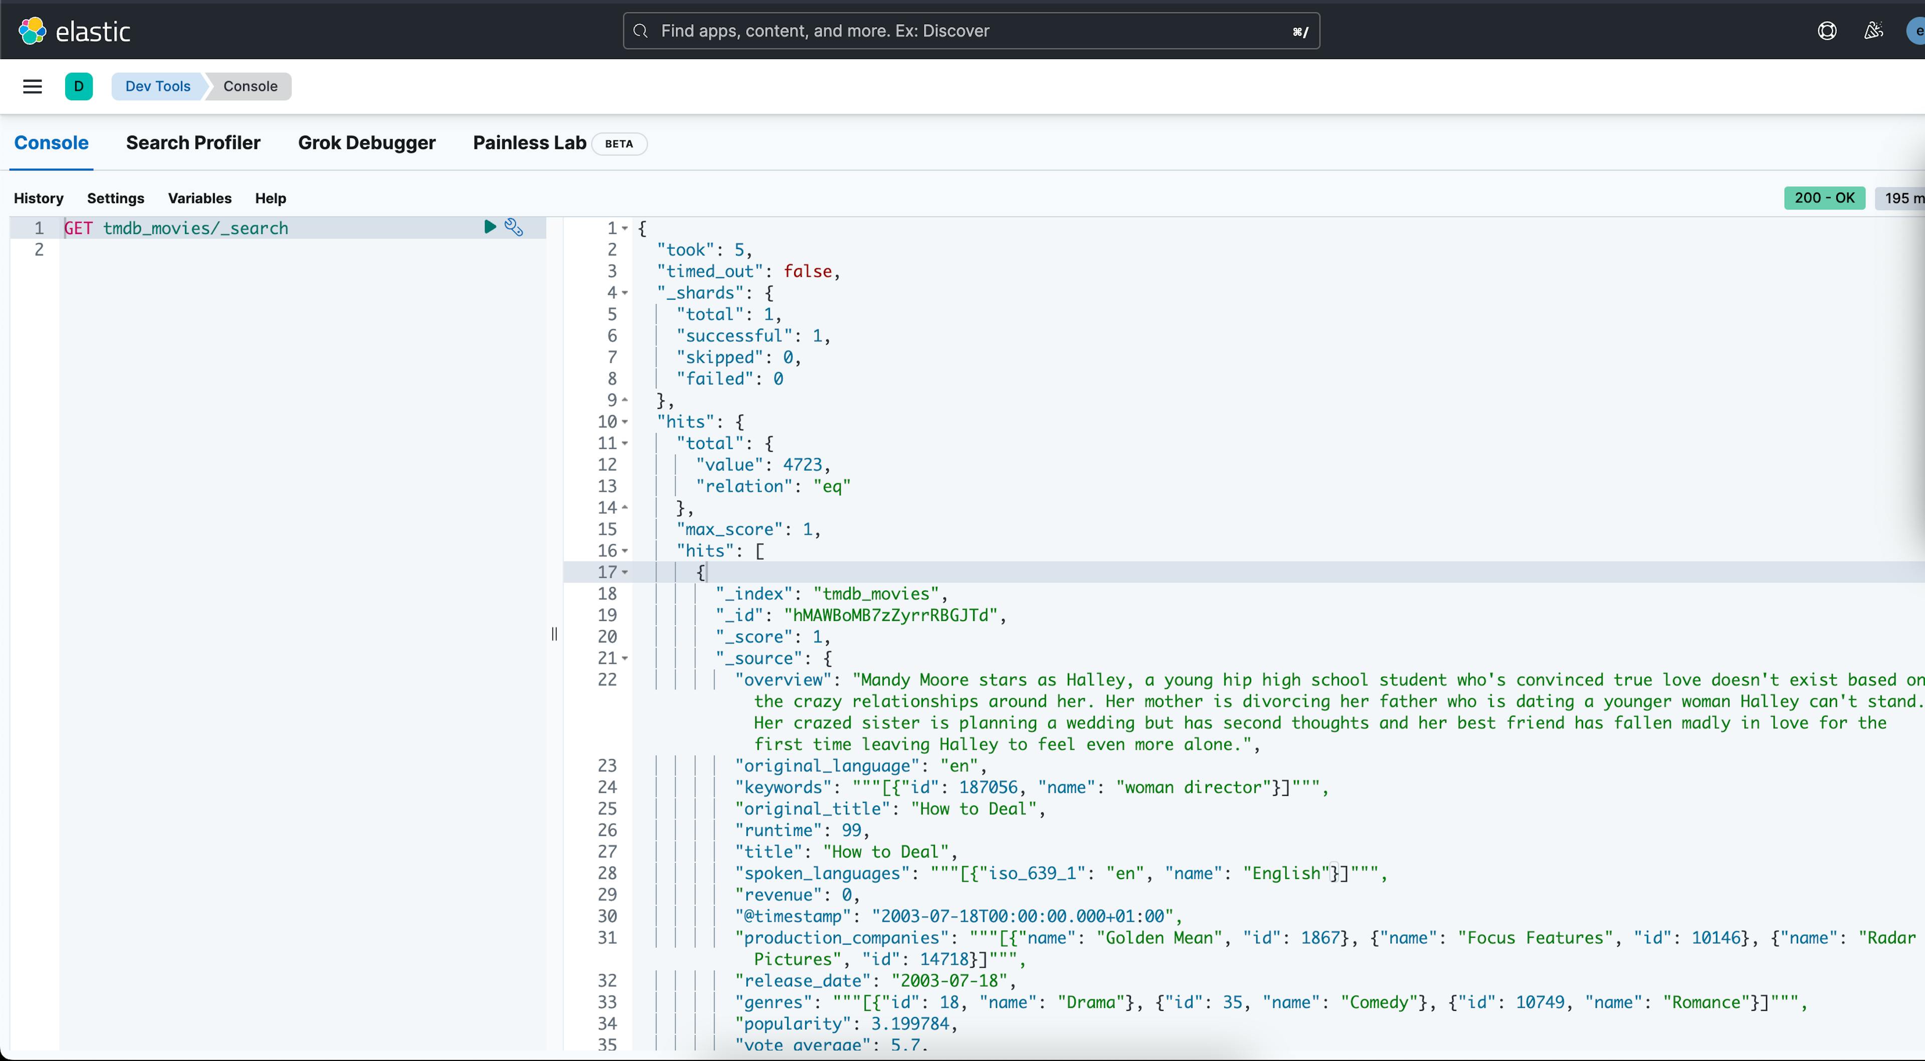This screenshot has height=1061, width=1925.
Task: Switch to the Search Profiler tab
Action: [x=193, y=143]
